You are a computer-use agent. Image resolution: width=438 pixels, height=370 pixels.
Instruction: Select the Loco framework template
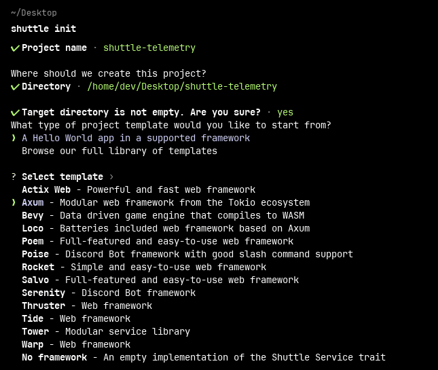click(x=33, y=228)
